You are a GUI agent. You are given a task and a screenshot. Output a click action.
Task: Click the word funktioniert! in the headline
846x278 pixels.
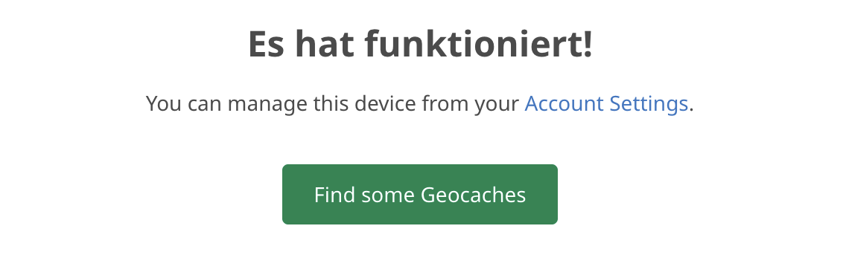coord(479,44)
